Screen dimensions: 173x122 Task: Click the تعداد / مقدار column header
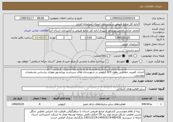[x=40, y=98]
